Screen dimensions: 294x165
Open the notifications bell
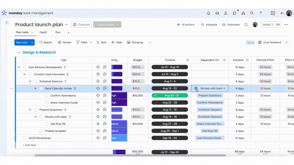point(209,13)
